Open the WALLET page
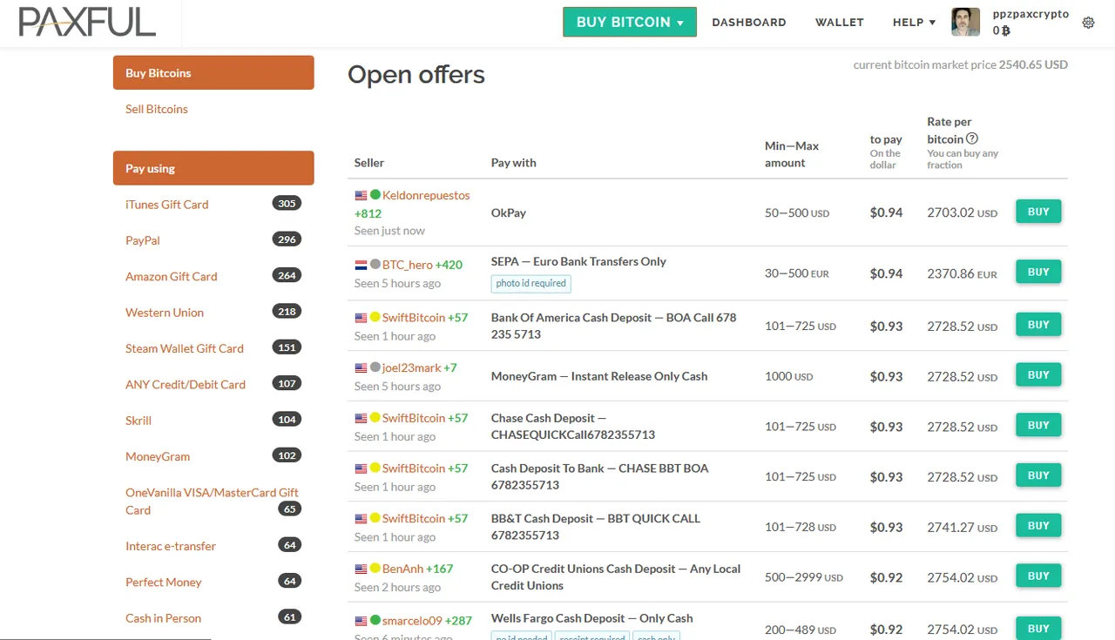The height and width of the screenshot is (640, 1115). (840, 23)
